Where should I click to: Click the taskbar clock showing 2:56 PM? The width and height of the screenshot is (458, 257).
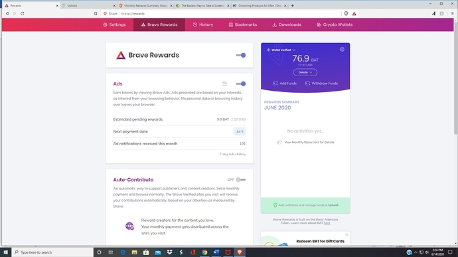point(437,252)
